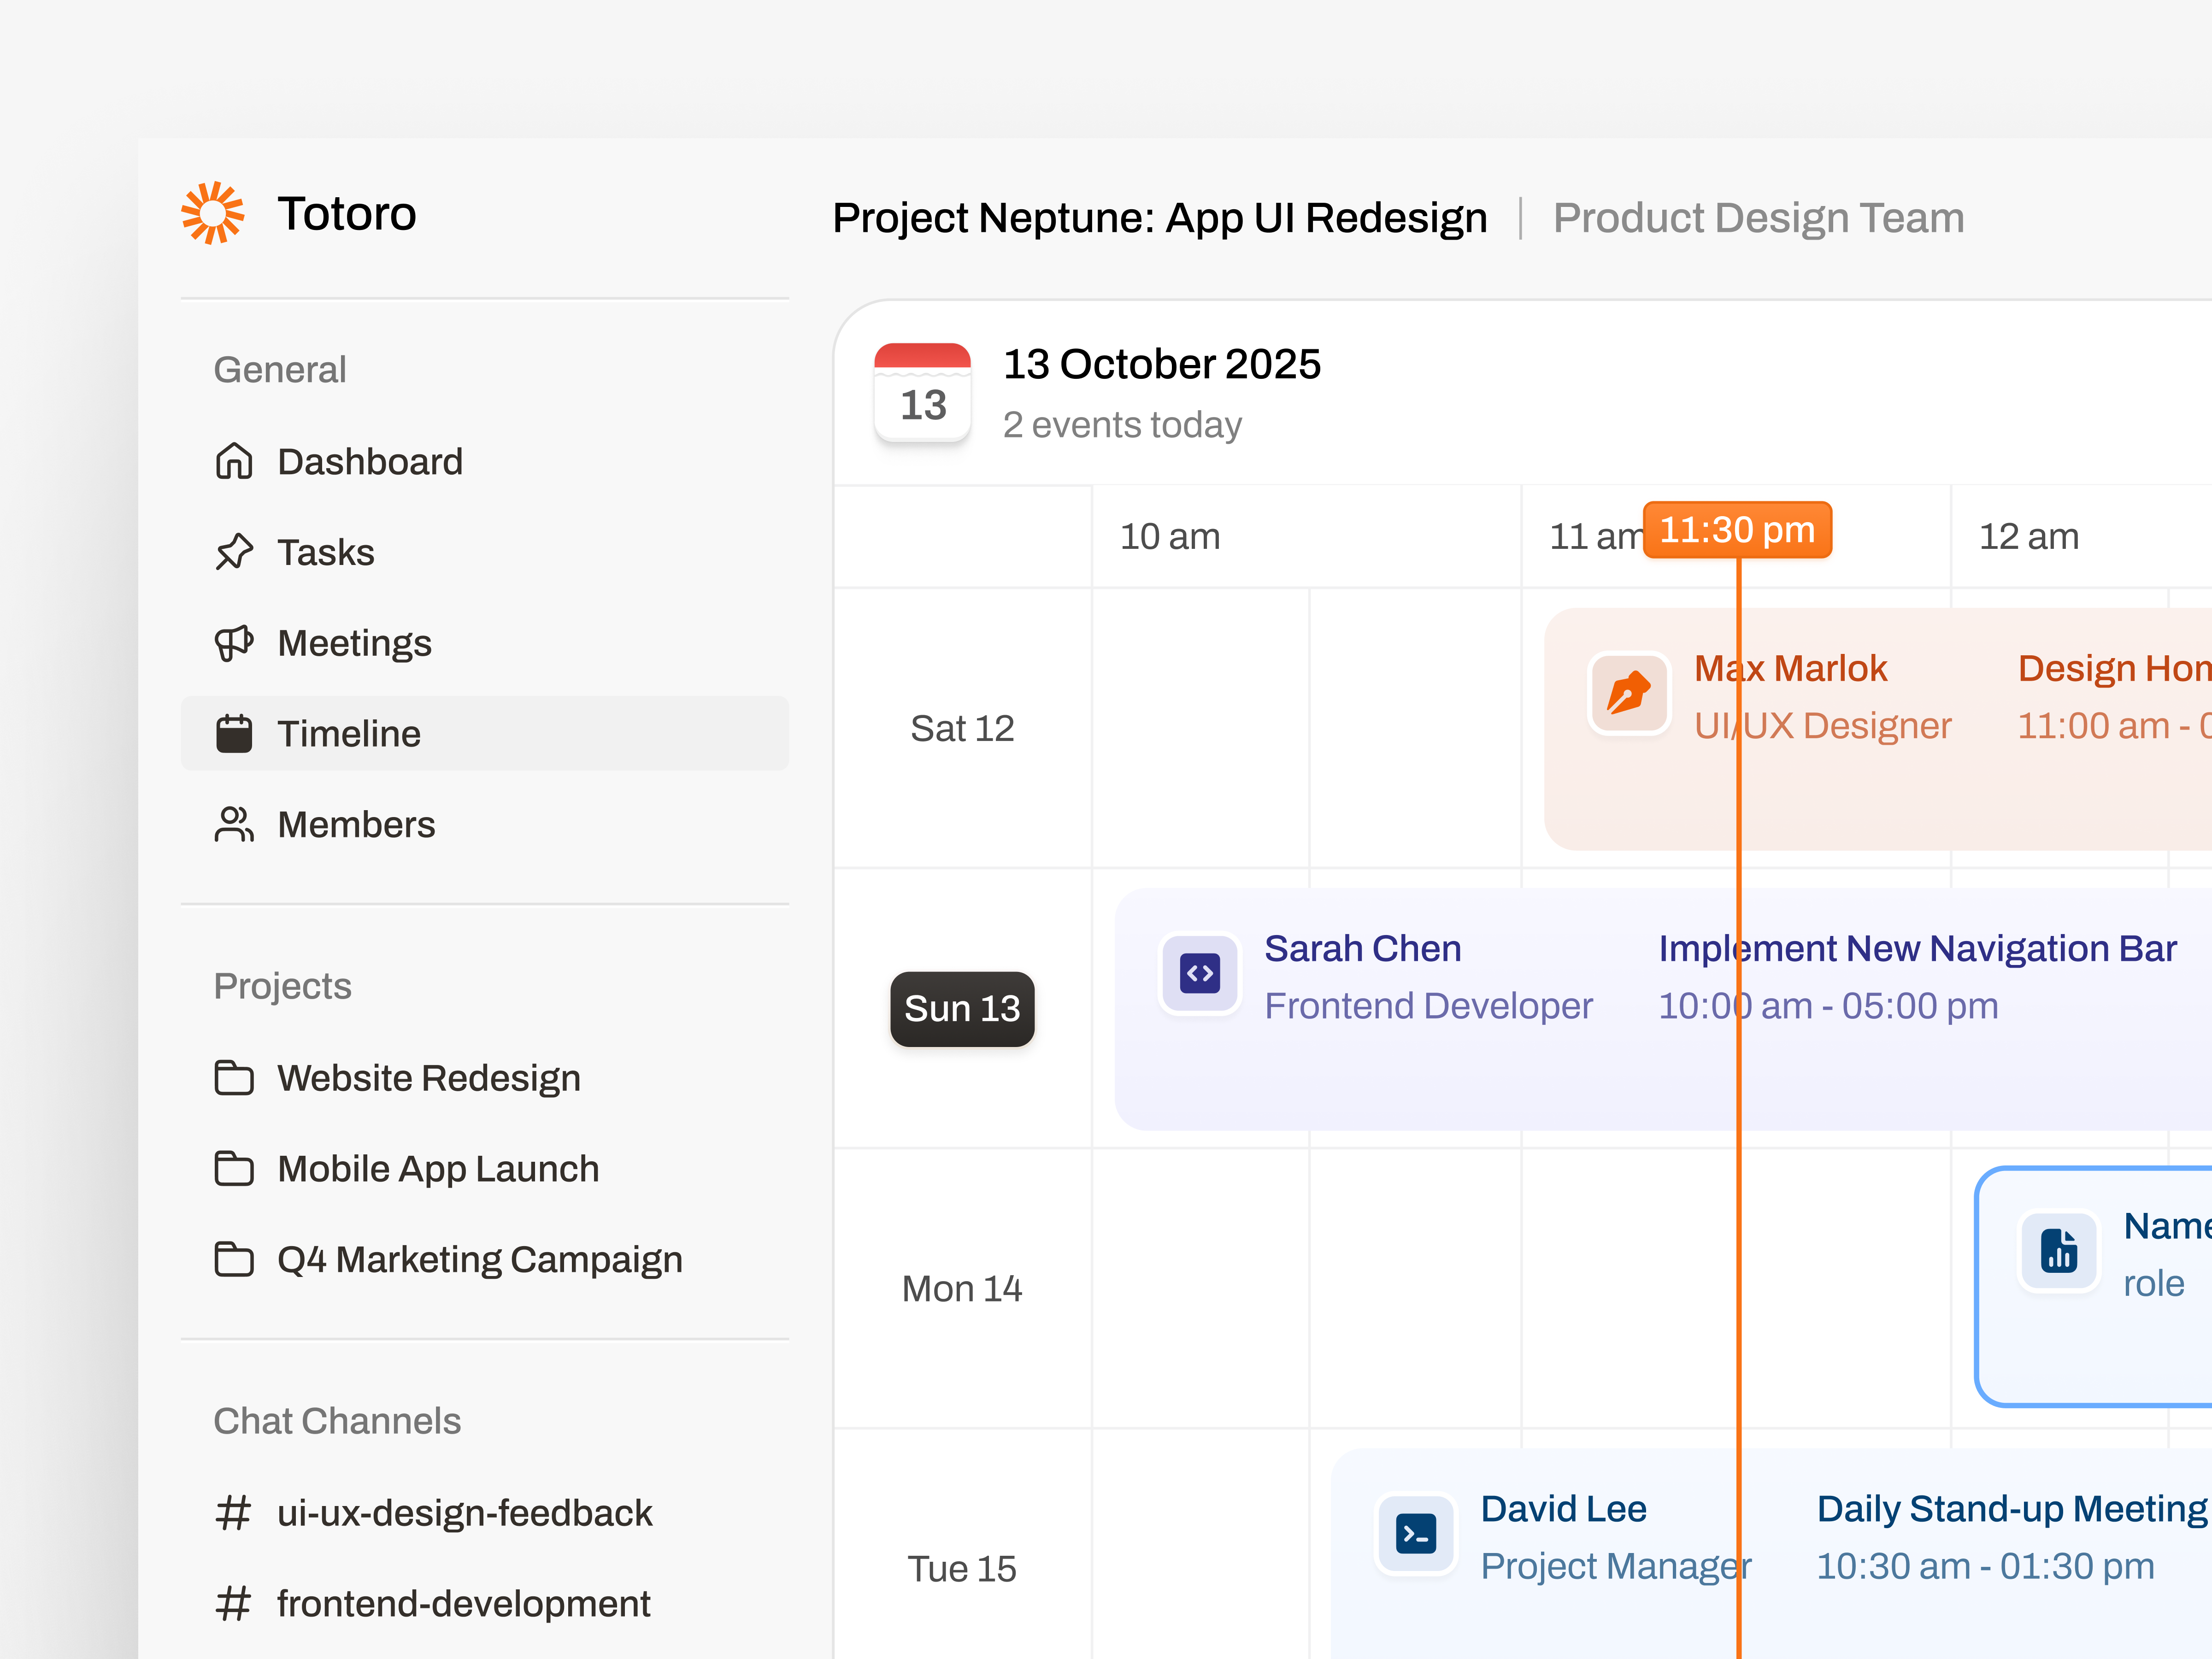The width and height of the screenshot is (2212, 1659).
Task: Click the chart document icon on Monday's card
Action: [x=2059, y=1251]
